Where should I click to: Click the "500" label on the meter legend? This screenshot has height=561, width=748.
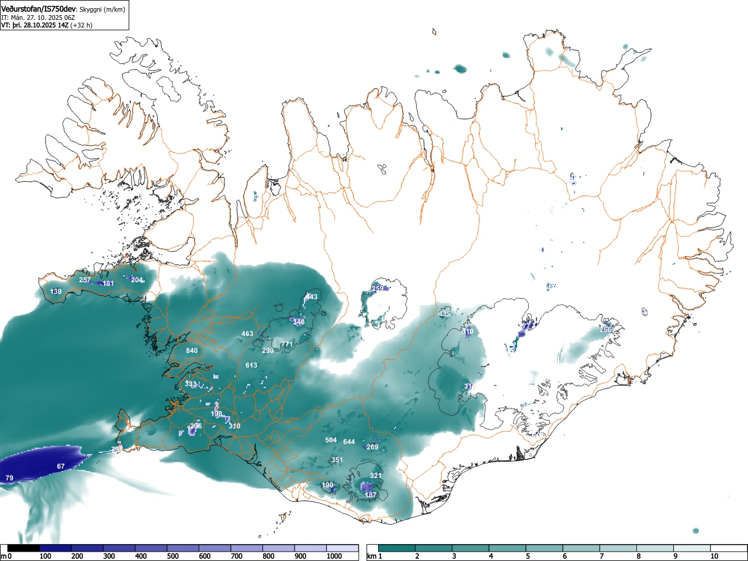click(172, 556)
